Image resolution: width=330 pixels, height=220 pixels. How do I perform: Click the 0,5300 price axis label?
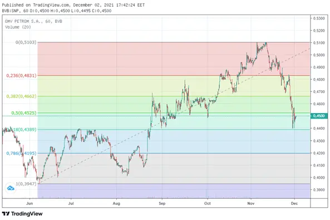point(319,18)
